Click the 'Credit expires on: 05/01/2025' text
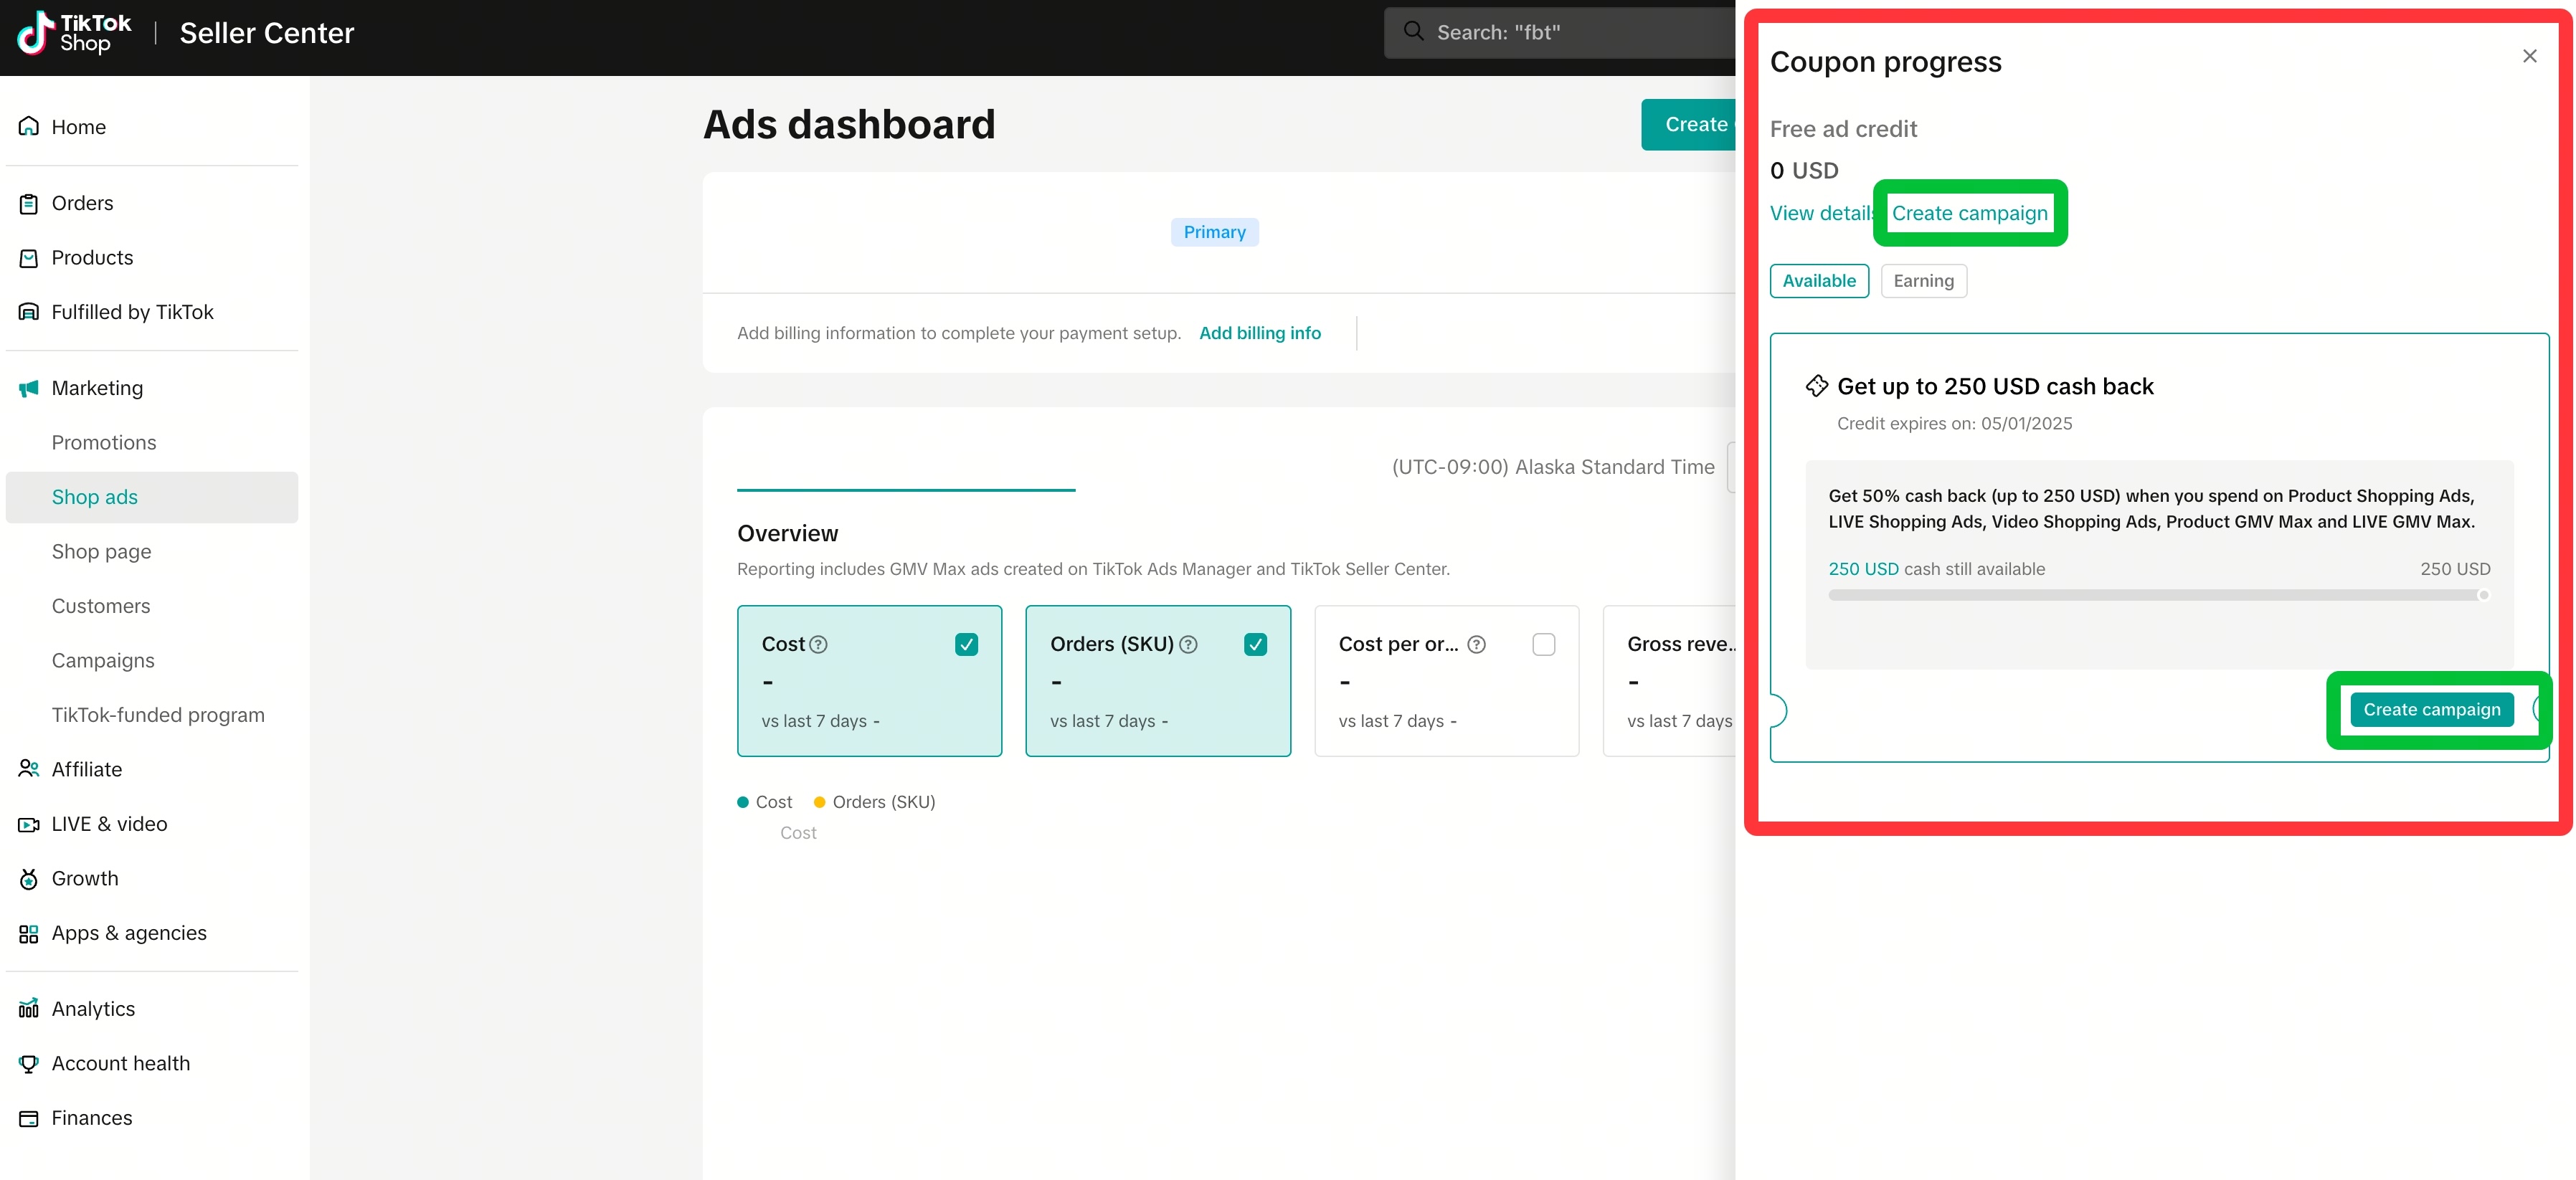The height and width of the screenshot is (1180, 2576). point(1954,424)
